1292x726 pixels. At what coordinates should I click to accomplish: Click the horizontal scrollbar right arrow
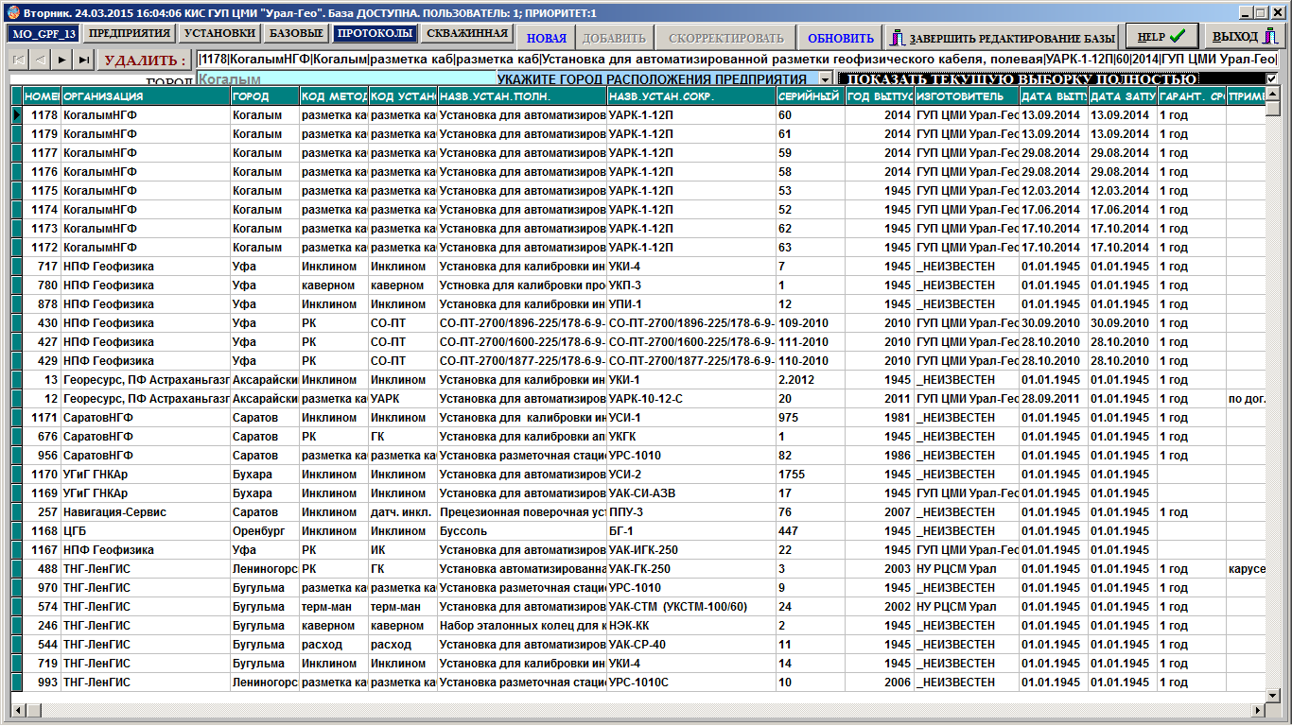(x=1258, y=710)
